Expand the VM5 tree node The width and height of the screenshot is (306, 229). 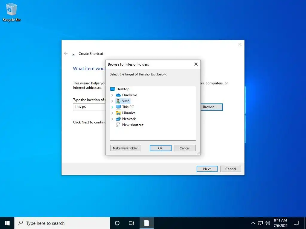tap(112, 101)
